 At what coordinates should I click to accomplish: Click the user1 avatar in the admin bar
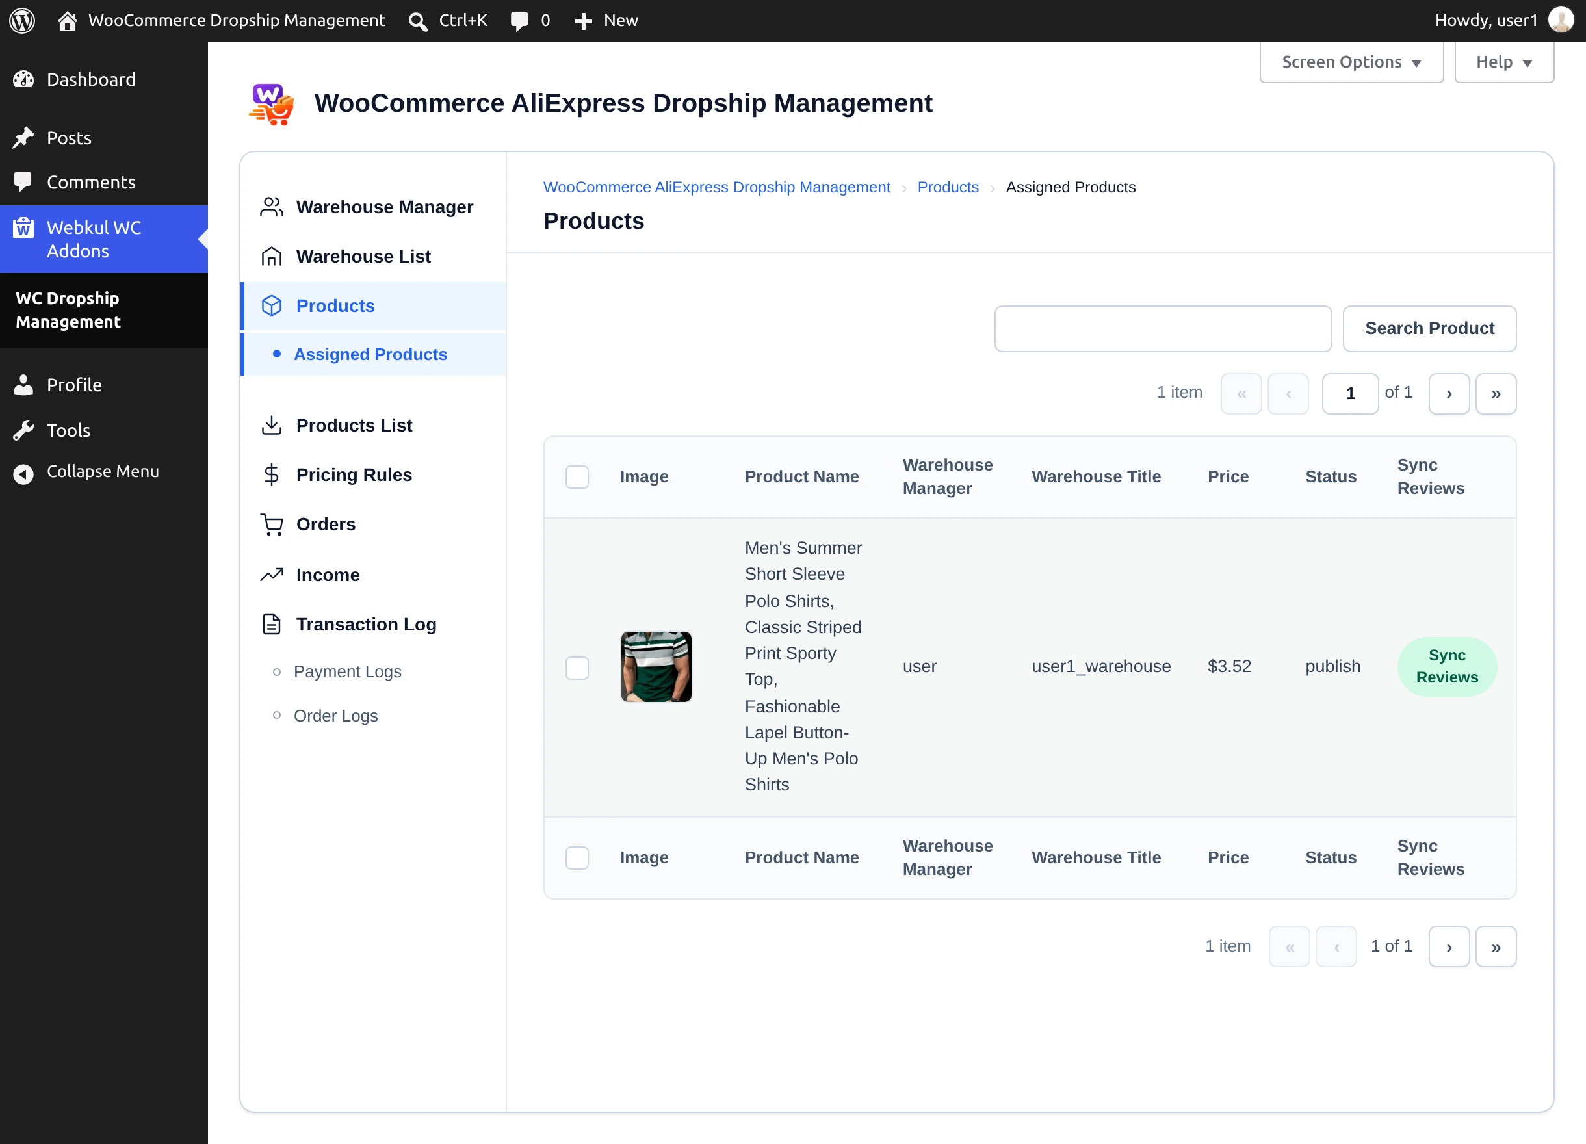[1561, 20]
